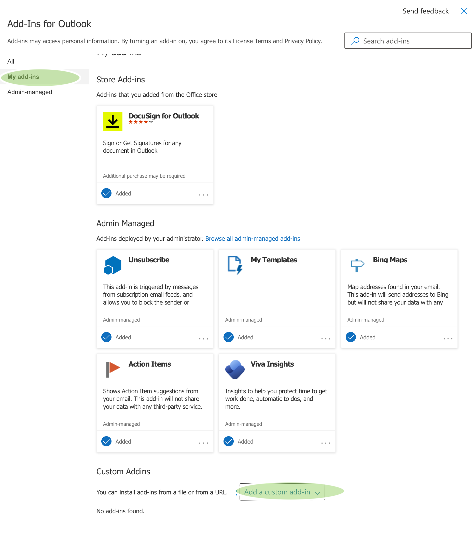This screenshot has width=474, height=544.
Task: Click the My Templates document icon
Action: pyautogui.click(x=235, y=265)
